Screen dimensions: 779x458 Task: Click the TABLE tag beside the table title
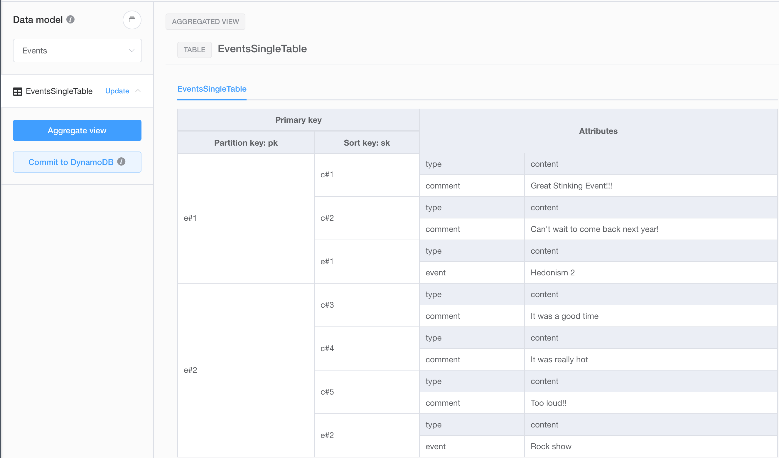194,50
